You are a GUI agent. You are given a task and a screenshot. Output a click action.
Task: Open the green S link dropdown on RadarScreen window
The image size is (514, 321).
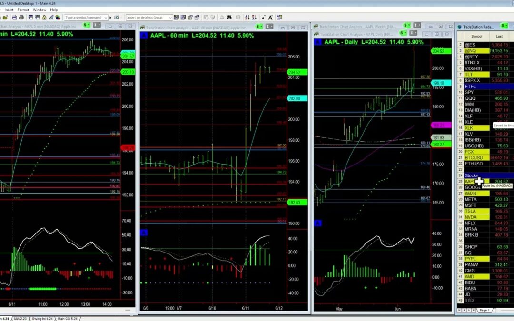[504, 26]
